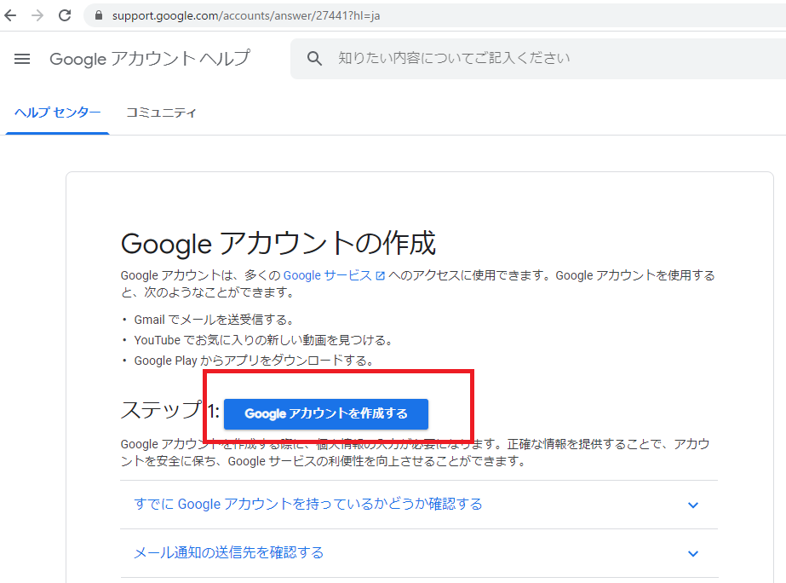Click chevron beside メール通知の送信先 row

[693, 554]
